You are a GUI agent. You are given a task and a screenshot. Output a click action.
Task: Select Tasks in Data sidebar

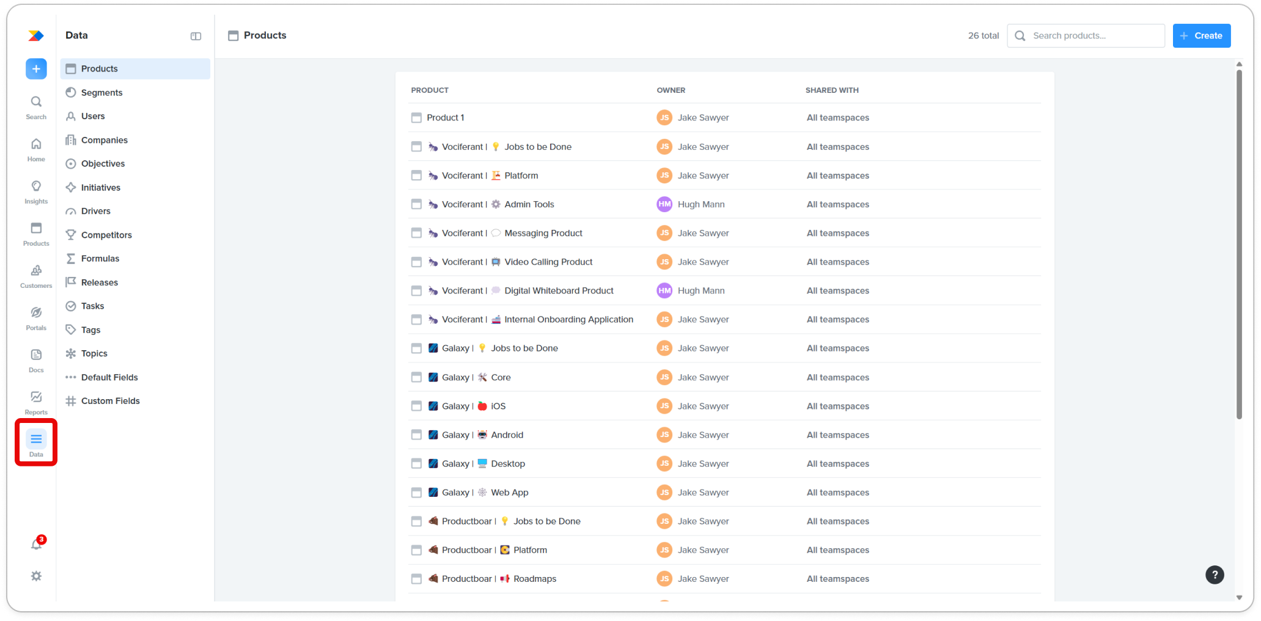pyautogui.click(x=135, y=306)
